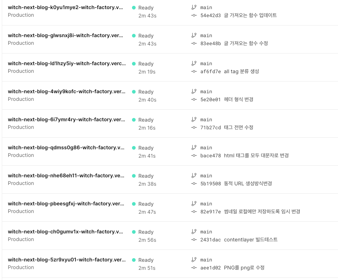Click commit icon next to 5e20e01
Viewport: 338px width, 280px height.
click(194, 99)
